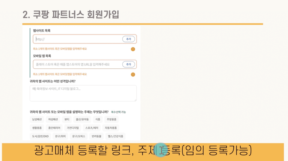Viewport: 288px width, 161px height.
Task: Choose the 헬스/건강식품 topic chip
Action: (x=115, y=136)
